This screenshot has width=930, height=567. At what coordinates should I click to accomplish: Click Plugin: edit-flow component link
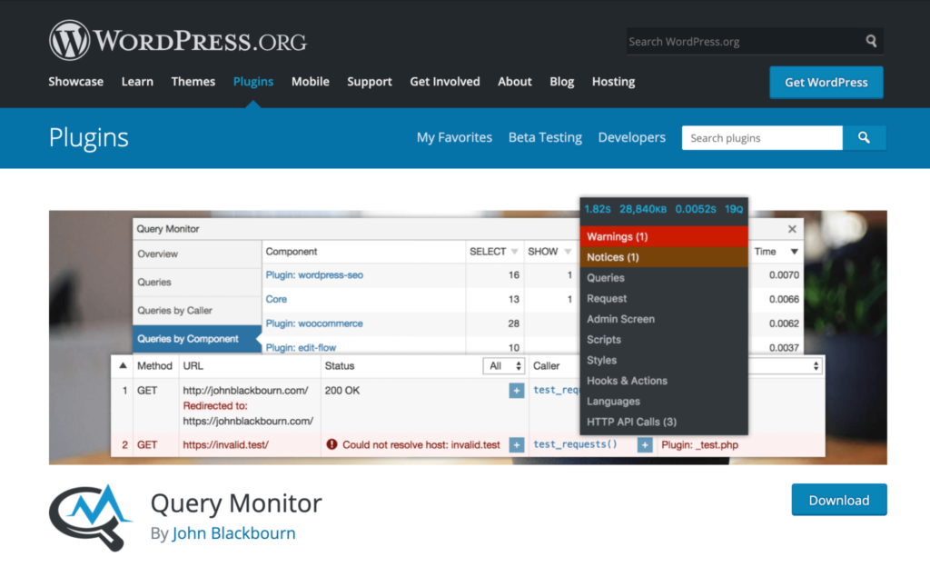coord(301,347)
